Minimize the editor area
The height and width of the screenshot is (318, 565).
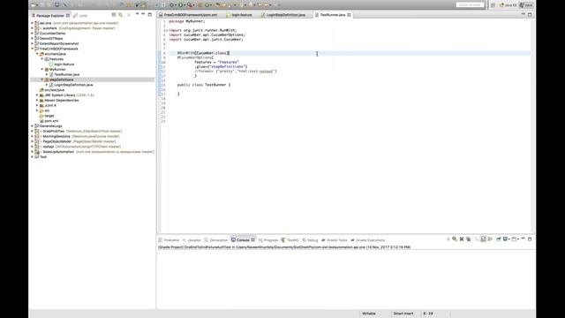(x=523, y=14)
